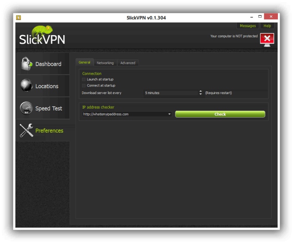Click the 'Connection' group heading
This screenshot has height=243, width=293.
click(92, 74)
